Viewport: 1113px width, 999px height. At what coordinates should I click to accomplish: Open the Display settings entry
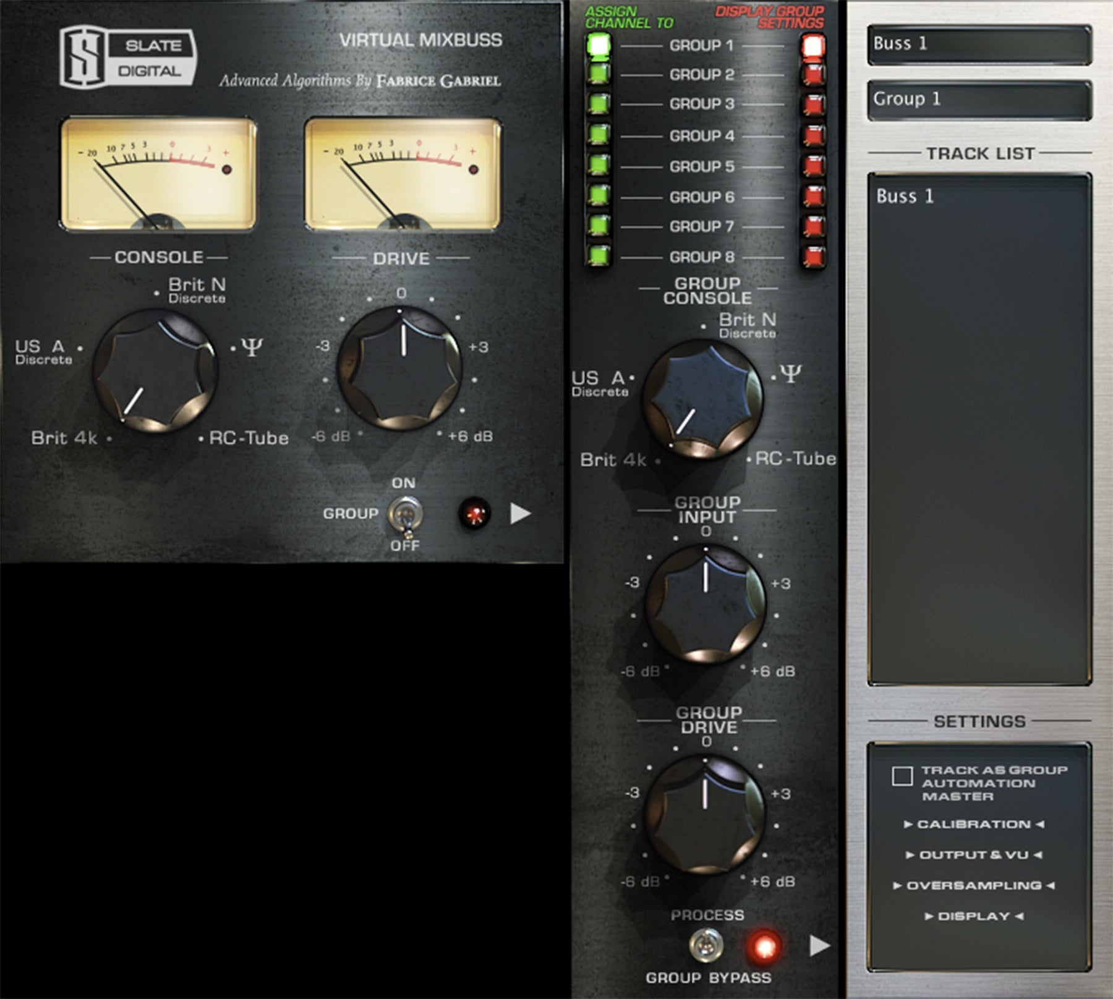click(973, 916)
